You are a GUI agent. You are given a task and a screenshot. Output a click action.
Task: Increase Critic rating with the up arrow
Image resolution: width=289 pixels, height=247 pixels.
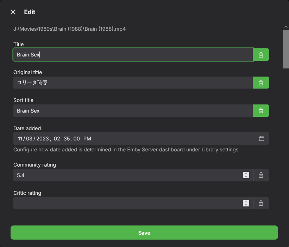coord(246,201)
